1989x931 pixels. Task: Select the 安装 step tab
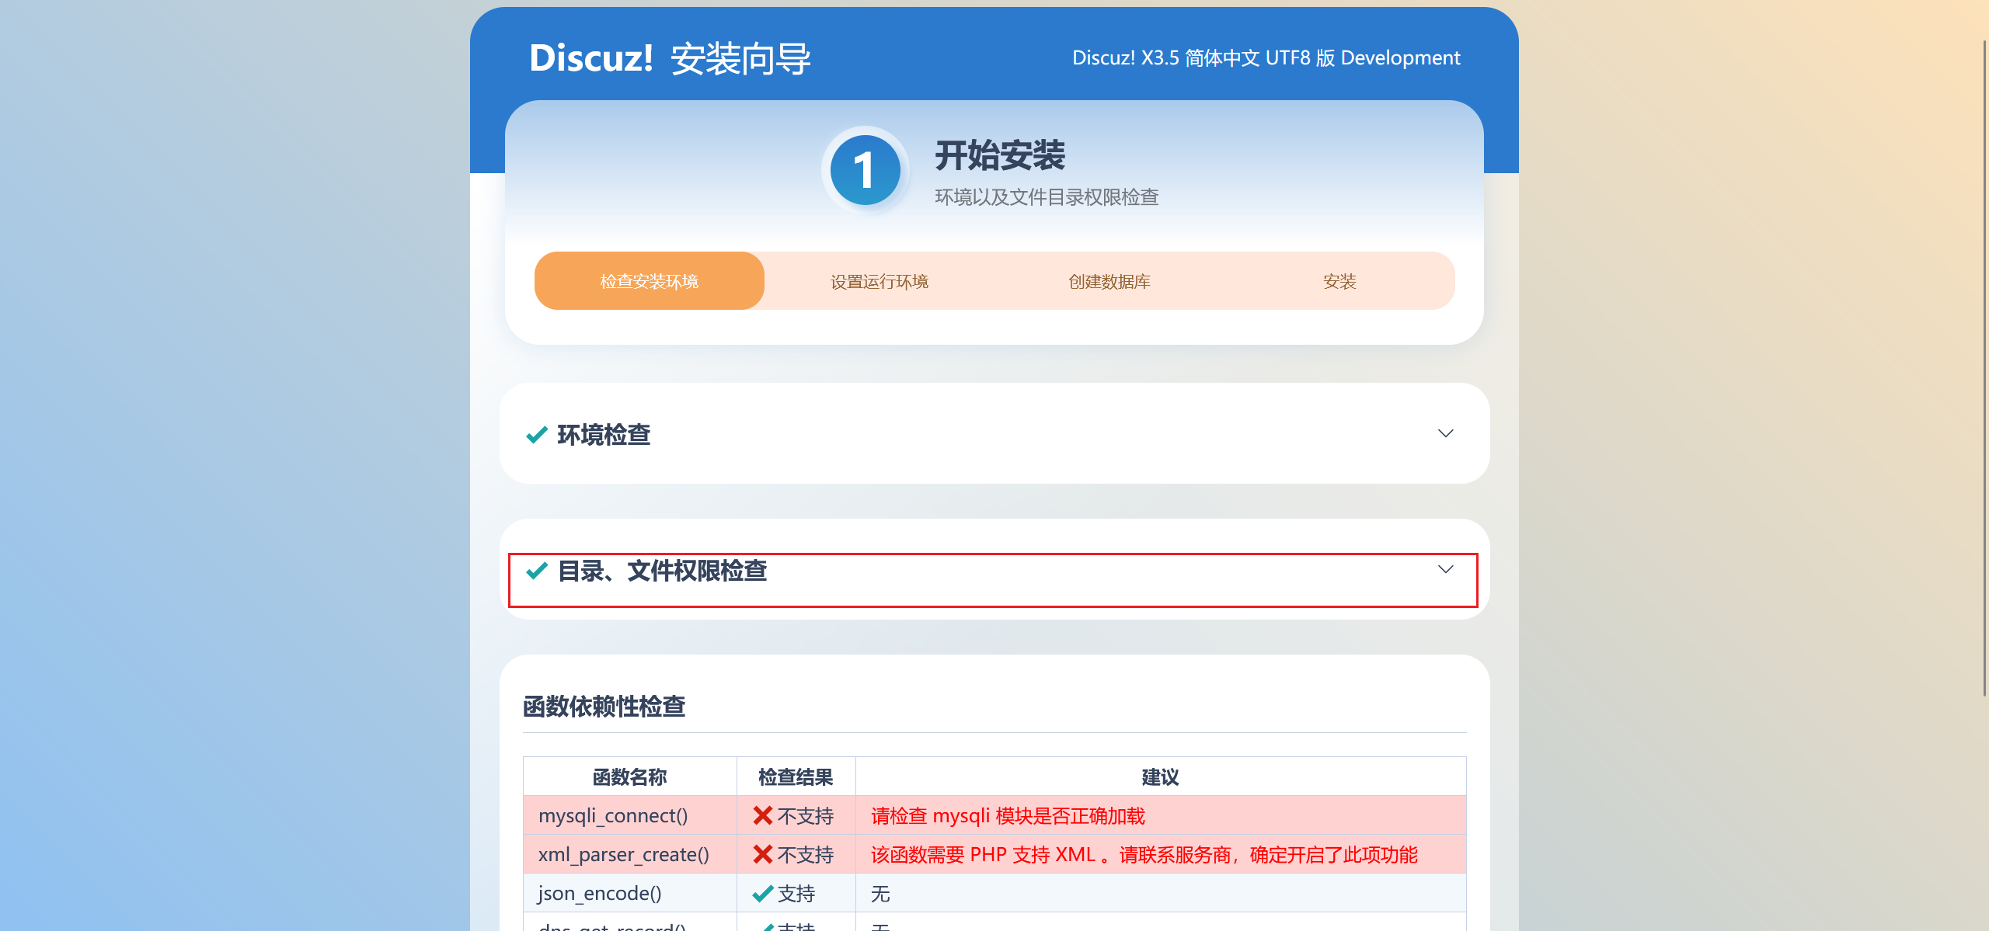tap(1339, 281)
